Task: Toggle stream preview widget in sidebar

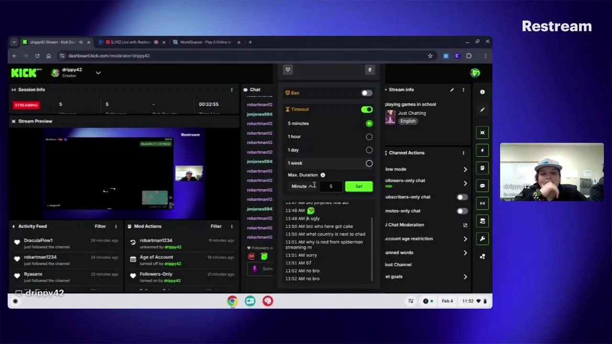Action: click(482, 133)
